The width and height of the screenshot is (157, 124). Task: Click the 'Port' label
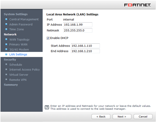(x=50, y=19)
